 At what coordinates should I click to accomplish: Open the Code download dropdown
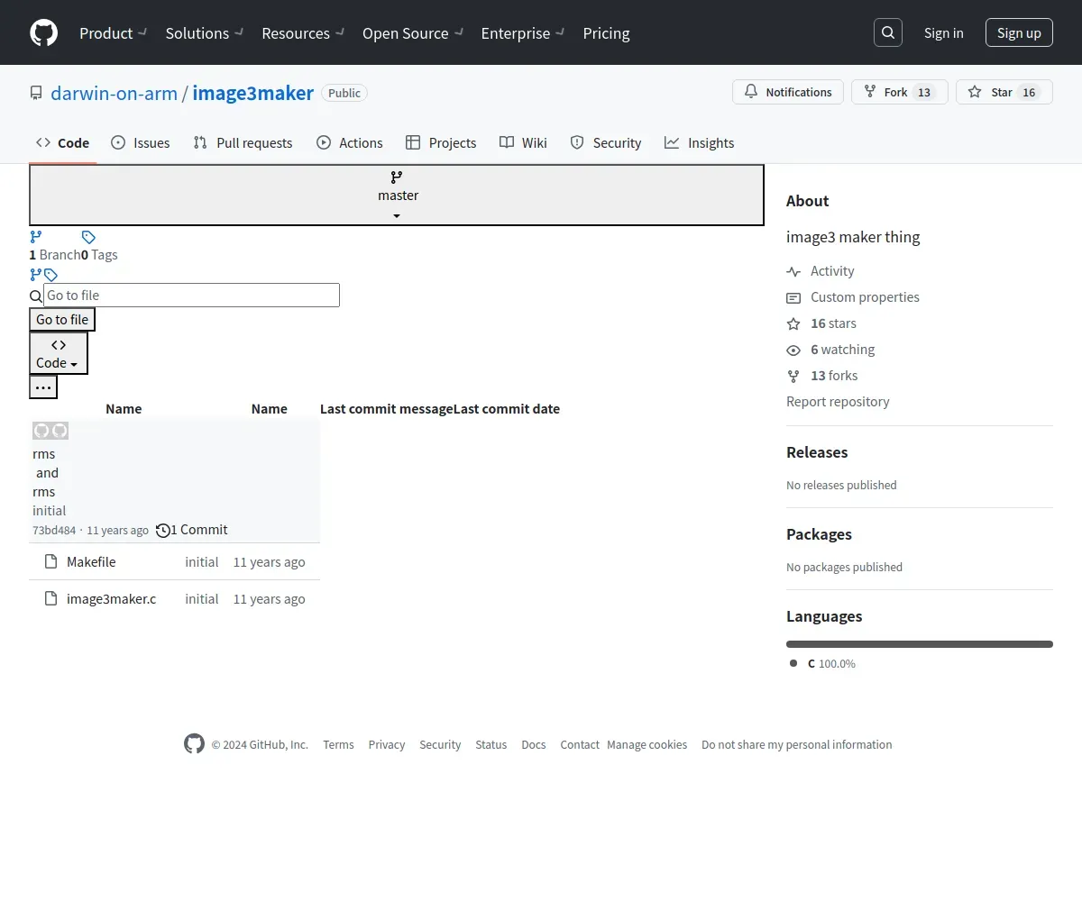pyautogui.click(x=59, y=353)
